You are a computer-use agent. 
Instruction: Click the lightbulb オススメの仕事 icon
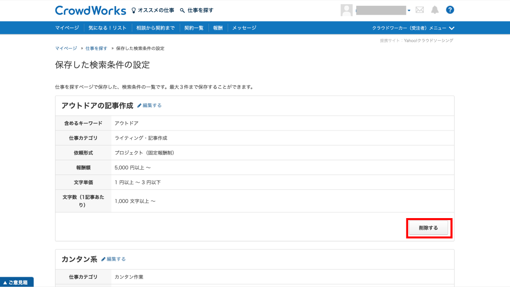point(134,11)
